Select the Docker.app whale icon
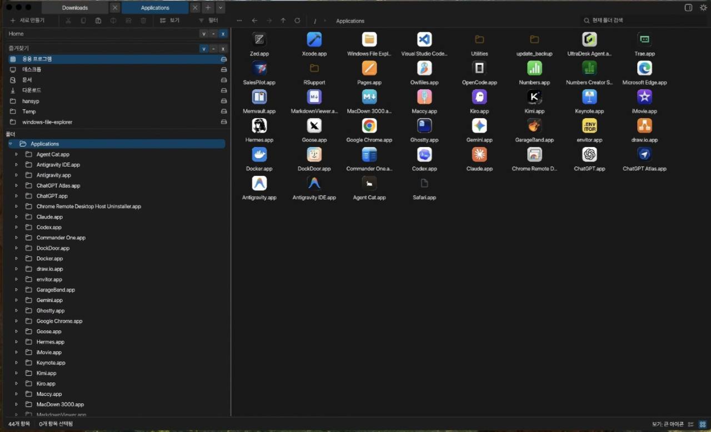 point(259,154)
